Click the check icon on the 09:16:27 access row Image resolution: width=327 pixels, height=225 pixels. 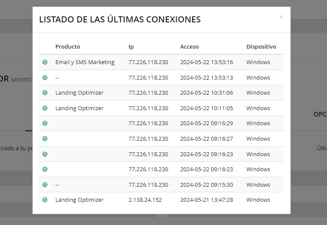tap(45, 139)
